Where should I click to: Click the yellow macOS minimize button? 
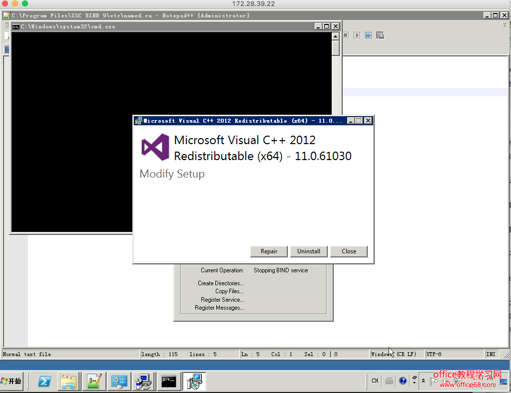pos(15,3)
